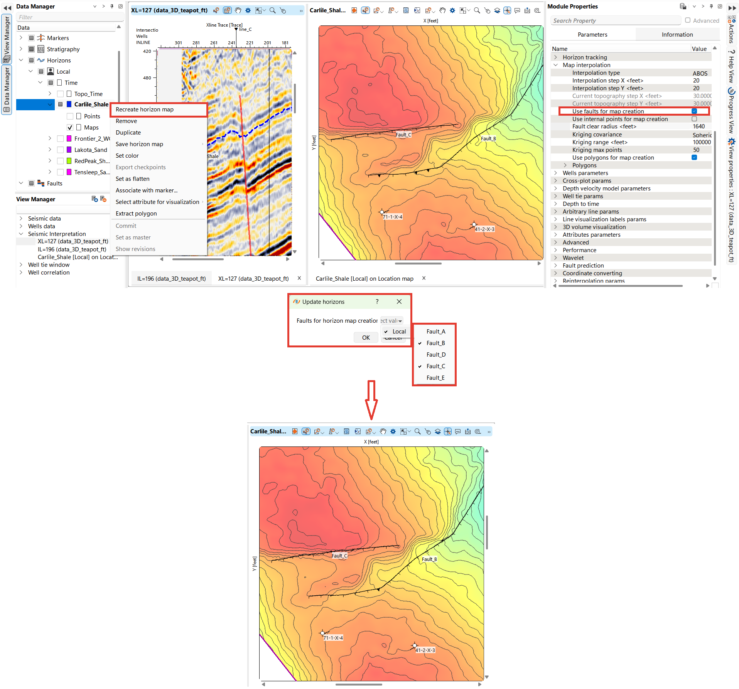This screenshot has width=739, height=689.
Task: Choose Duplicate from the context menu
Action: click(128, 132)
